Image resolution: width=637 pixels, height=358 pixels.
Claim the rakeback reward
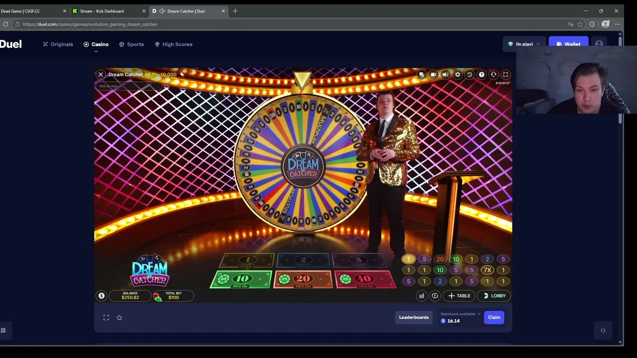[494, 317]
